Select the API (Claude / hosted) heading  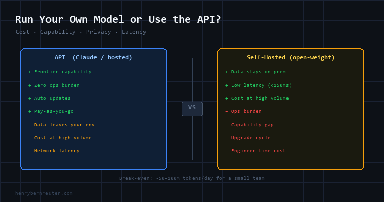coord(93,57)
